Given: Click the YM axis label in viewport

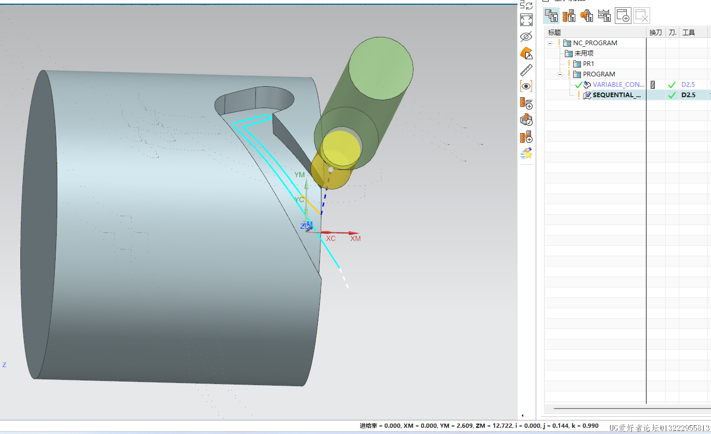Looking at the screenshot, I should (300, 175).
